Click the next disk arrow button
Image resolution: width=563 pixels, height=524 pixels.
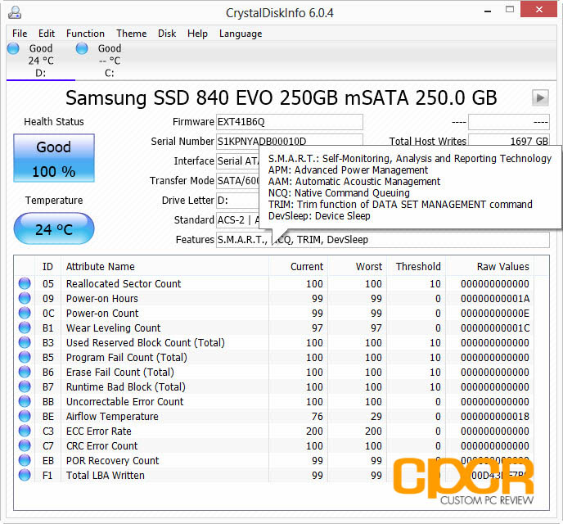click(x=540, y=97)
